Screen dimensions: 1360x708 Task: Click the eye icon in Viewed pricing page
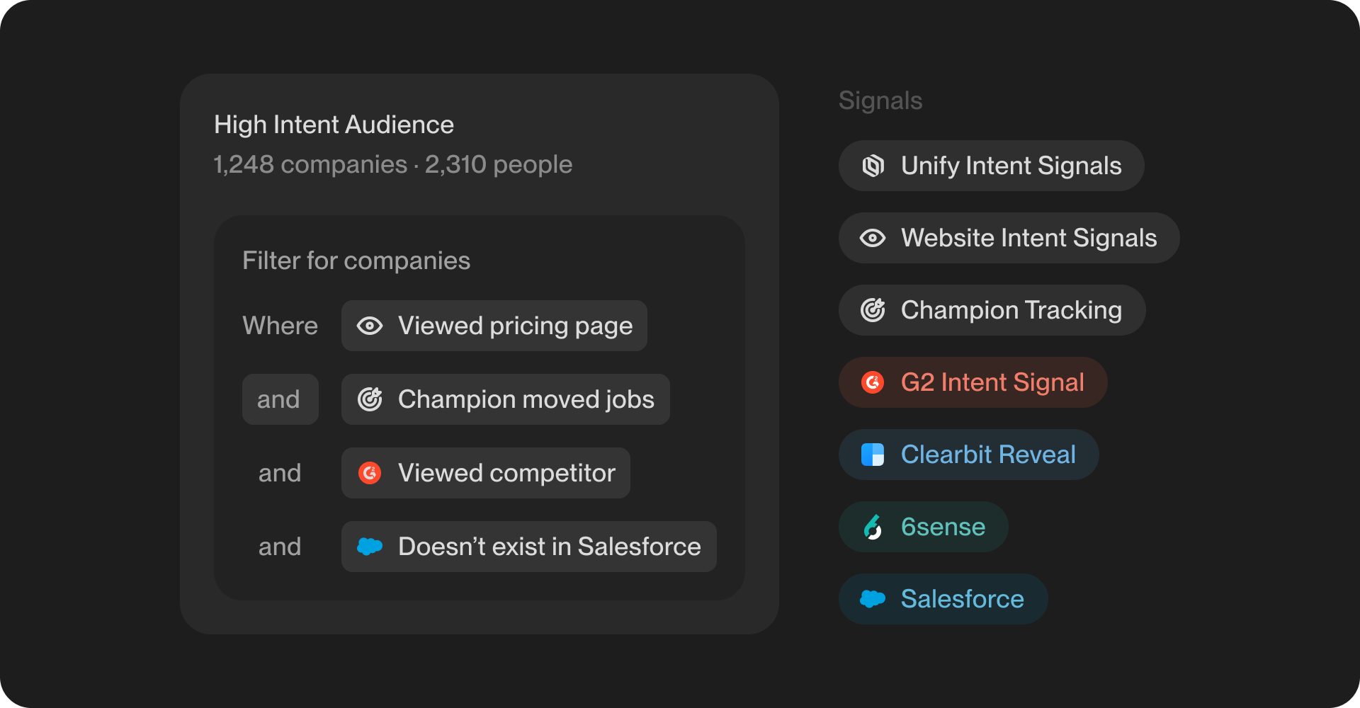370,326
